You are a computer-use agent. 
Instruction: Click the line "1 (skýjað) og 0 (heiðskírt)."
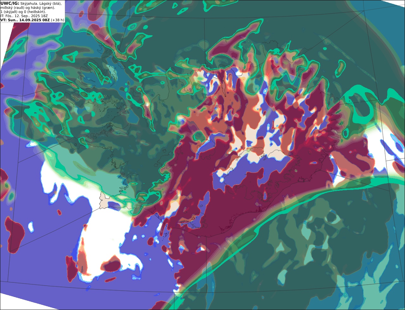tap(23, 11)
